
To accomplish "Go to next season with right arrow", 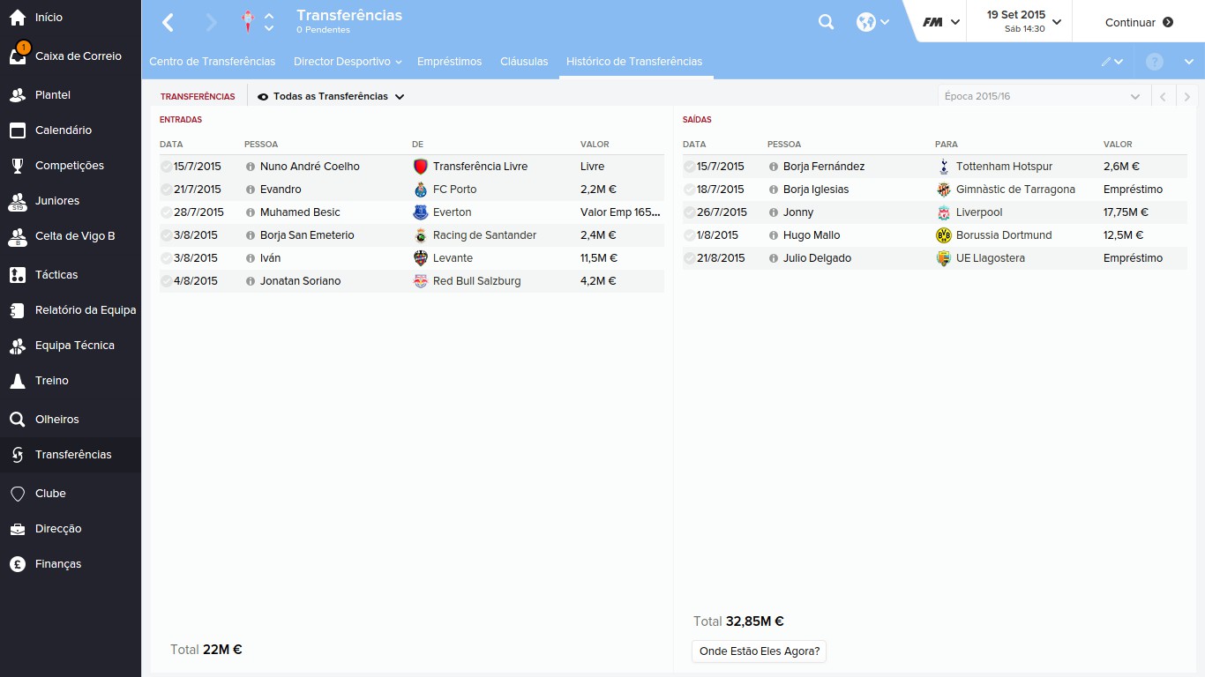I will tap(1187, 96).
